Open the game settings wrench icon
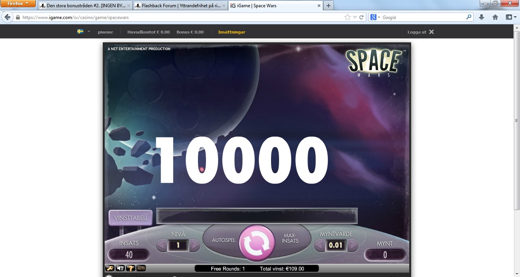Viewport: 520px width, 277px height. click(x=110, y=268)
